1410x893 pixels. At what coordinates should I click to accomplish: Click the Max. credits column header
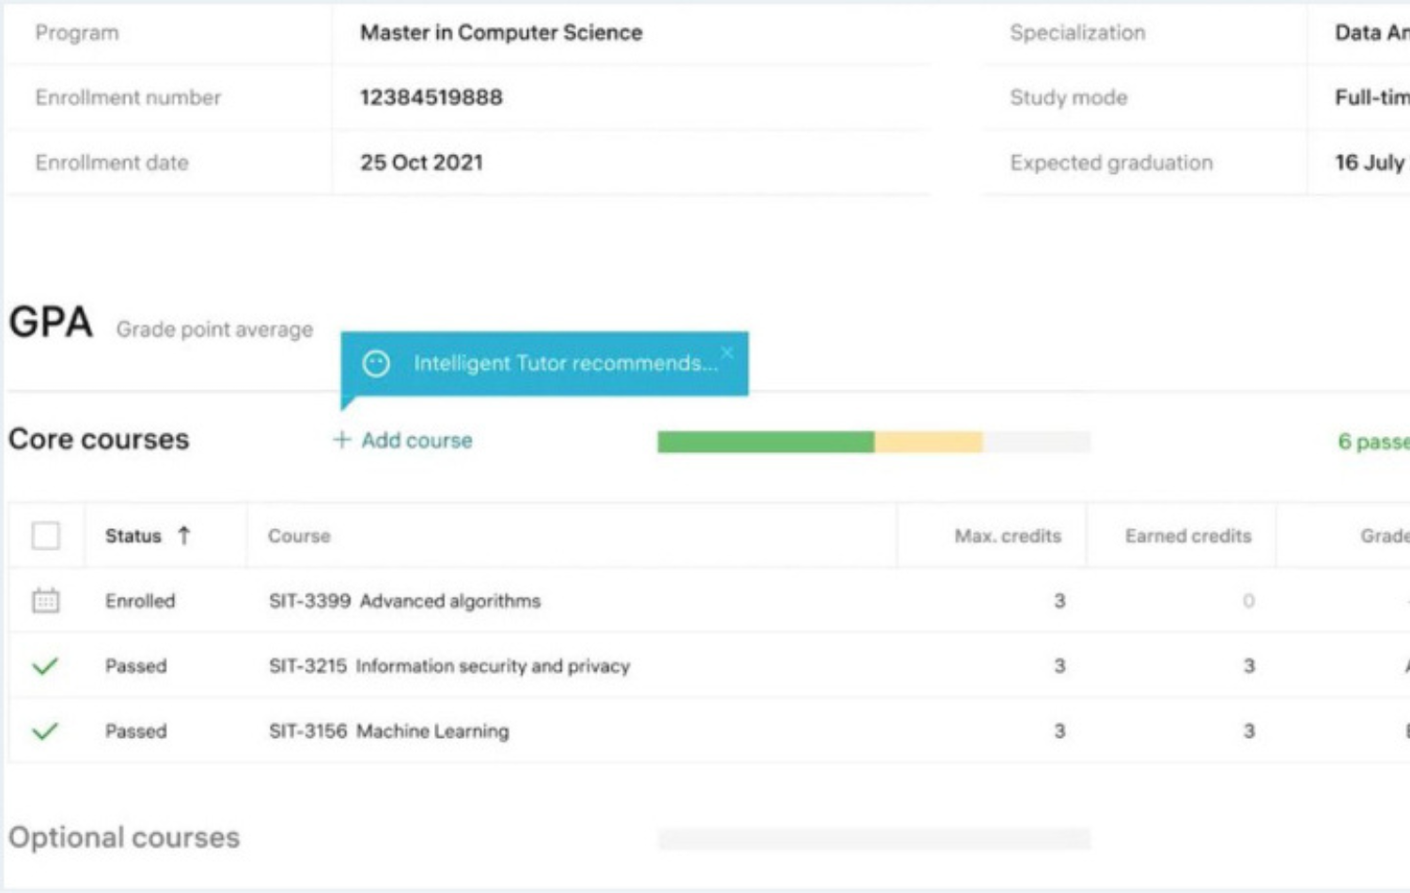pyautogui.click(x=1007, y=536)
